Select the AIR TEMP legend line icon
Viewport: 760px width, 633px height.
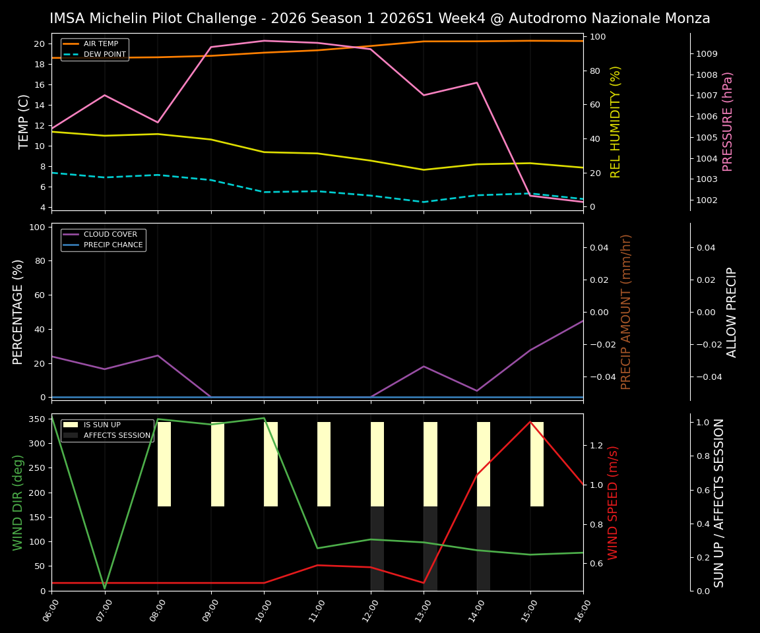(71, 45)
